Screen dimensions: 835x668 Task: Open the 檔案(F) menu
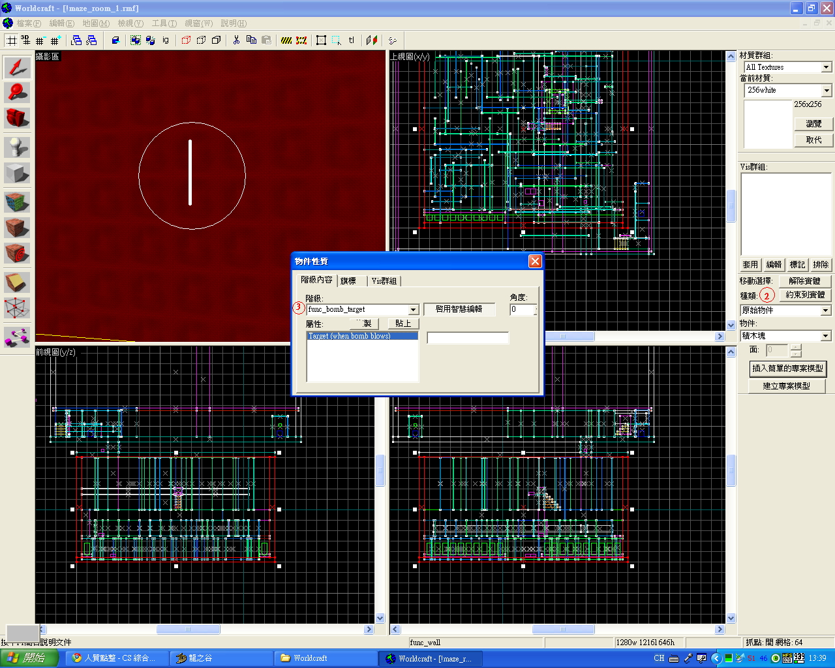point(28,23)
